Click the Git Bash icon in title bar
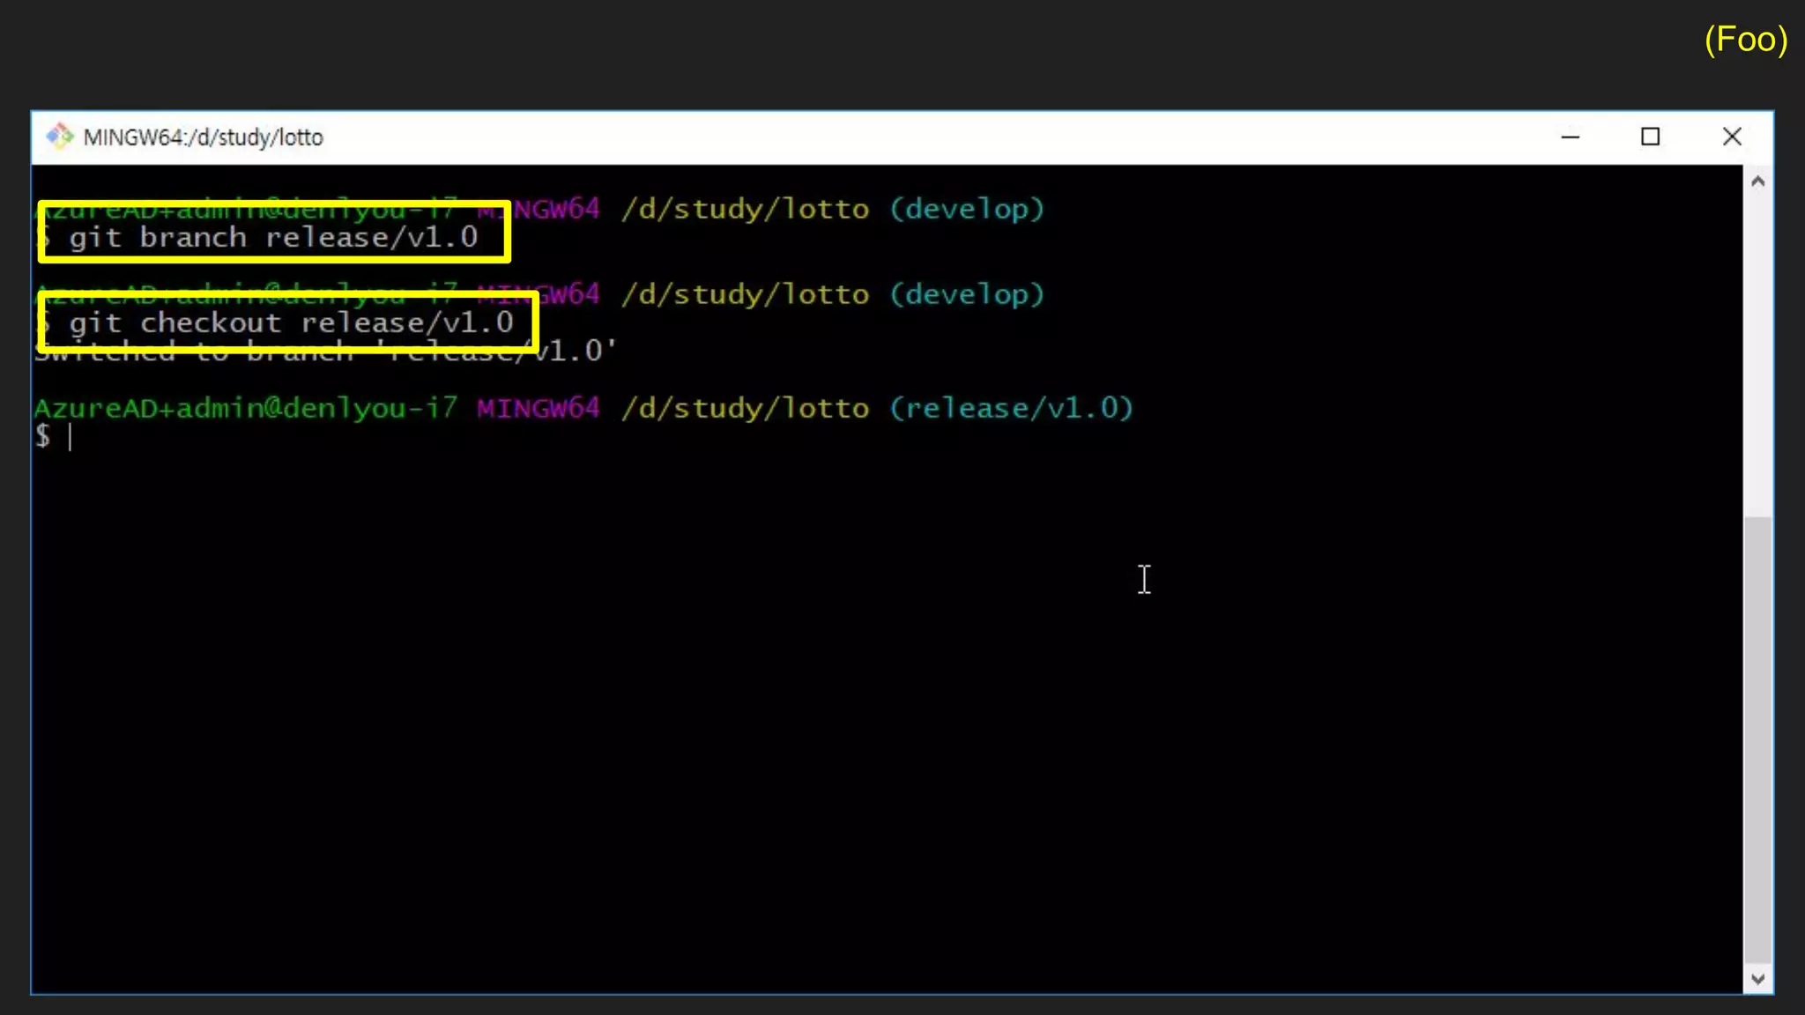The height and width of the screenshot is (1015, 1805). (59, 137)
